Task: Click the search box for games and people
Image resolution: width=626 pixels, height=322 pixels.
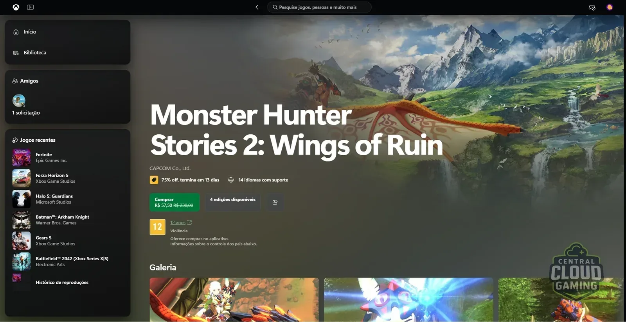Action: pyautogui.click(x=319, y=7)
